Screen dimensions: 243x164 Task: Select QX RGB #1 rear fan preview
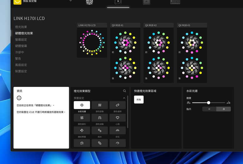[x=125, y=68]
